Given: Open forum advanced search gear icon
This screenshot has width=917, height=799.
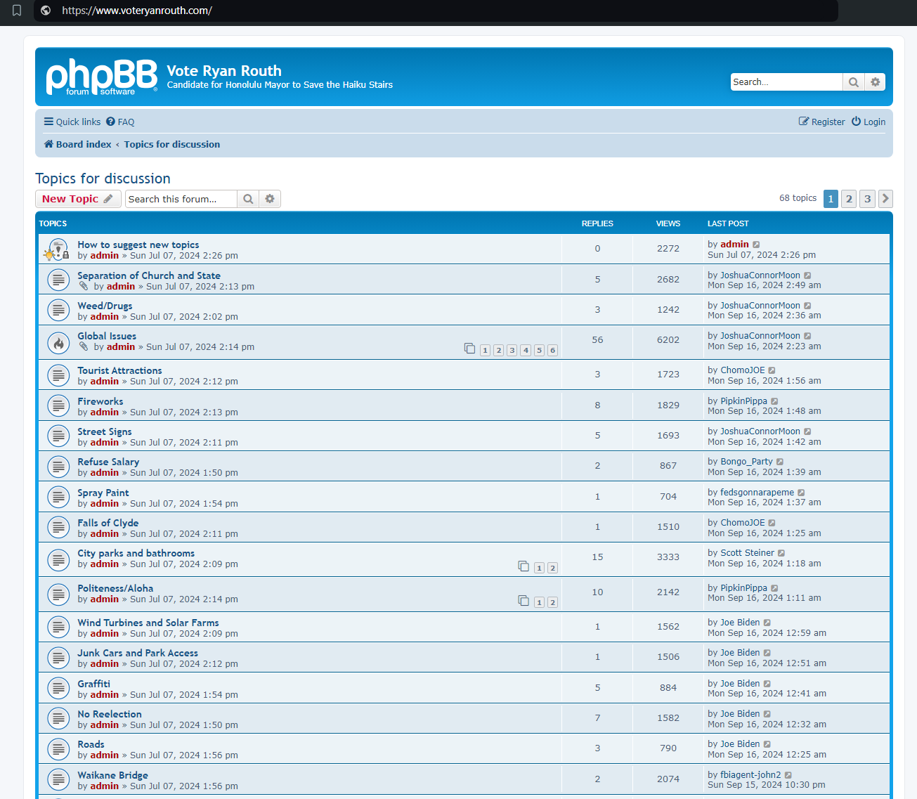Looking at the screenshot, I should click(x=270, y=199).
